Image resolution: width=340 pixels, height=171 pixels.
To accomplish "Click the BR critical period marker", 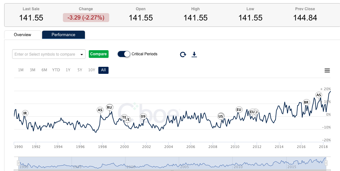I will (x=306, y=102).
